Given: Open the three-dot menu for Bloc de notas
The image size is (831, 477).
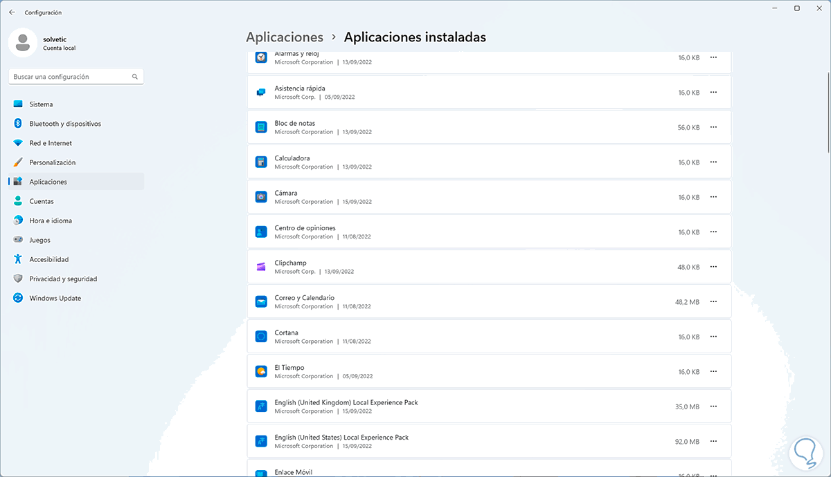Looking at the screenshot, I should (713, 127).
